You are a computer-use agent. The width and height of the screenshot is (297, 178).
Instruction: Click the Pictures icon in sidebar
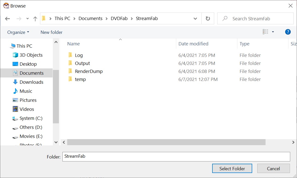coord(15,100)
